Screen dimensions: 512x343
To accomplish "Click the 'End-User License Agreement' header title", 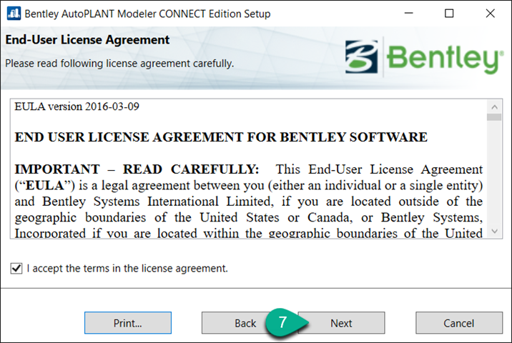I will coord(87,40).
